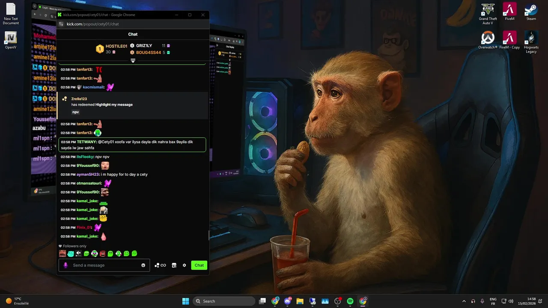Click the gold rank 1 badge
This screenshot has height=308, width=548.
pyautogui.click(x=100, y=49)
